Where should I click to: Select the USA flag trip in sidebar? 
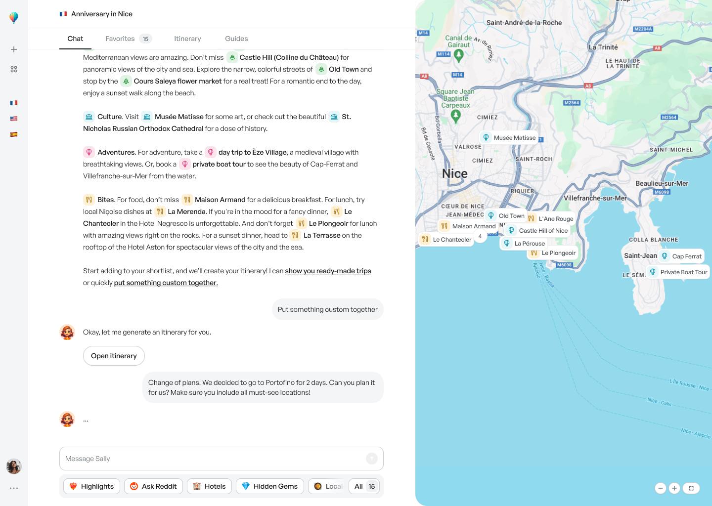[14, 119]
